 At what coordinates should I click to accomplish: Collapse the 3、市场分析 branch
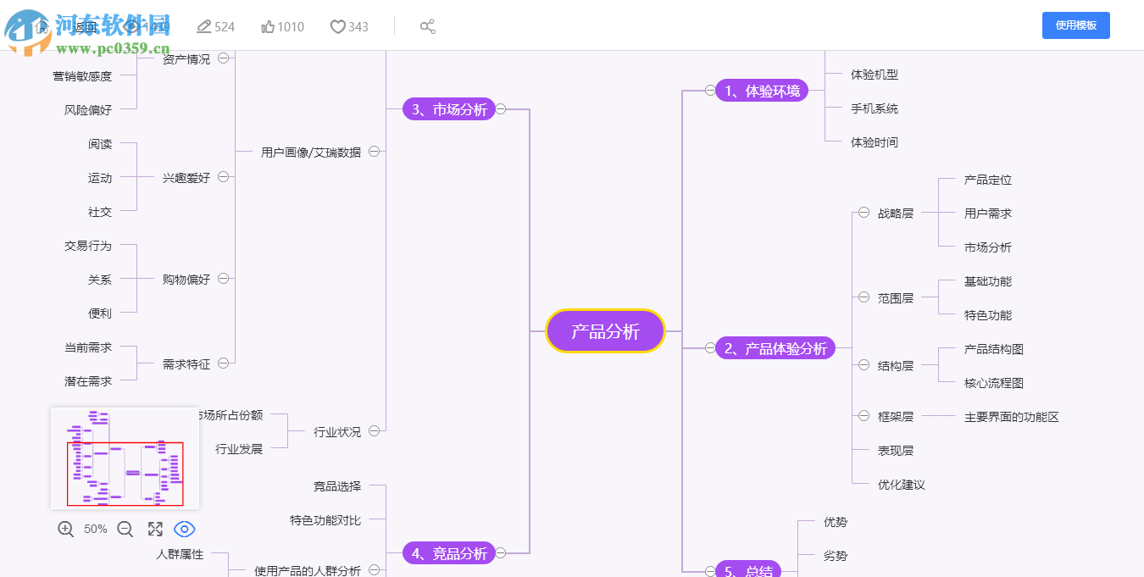pos(500,108)
